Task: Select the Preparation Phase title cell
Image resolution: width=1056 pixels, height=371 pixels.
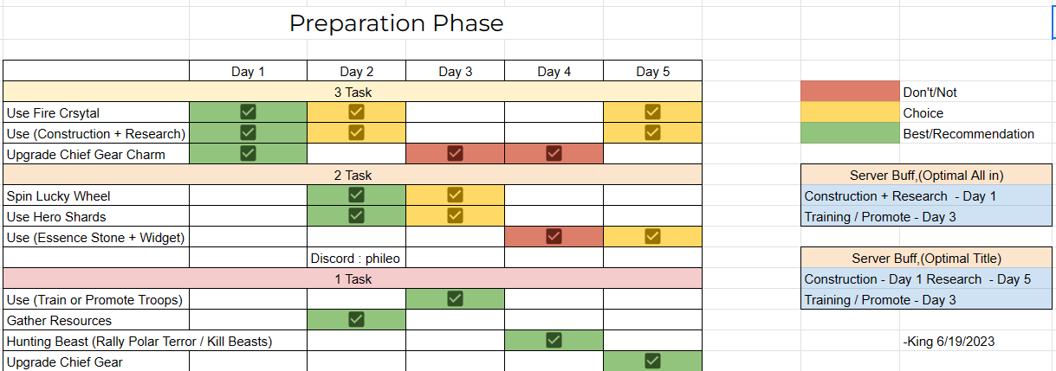Action: (396, 23)
